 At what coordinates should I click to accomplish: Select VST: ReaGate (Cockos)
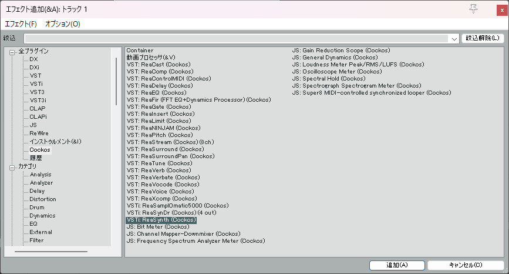(x=159, y=107)
